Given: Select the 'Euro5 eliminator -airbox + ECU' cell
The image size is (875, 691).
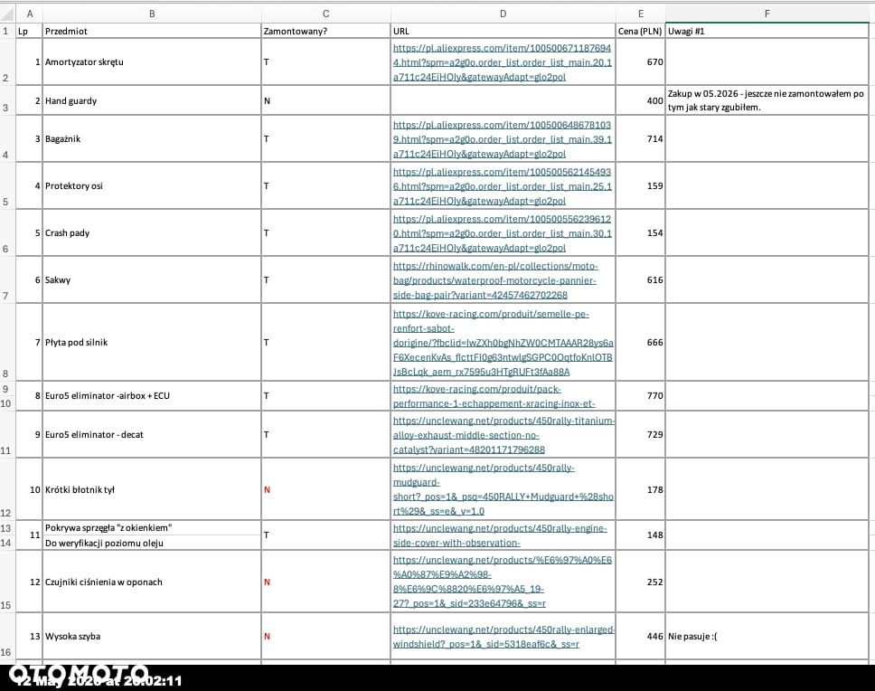Looking at the screenshot, I should point(152,396).
